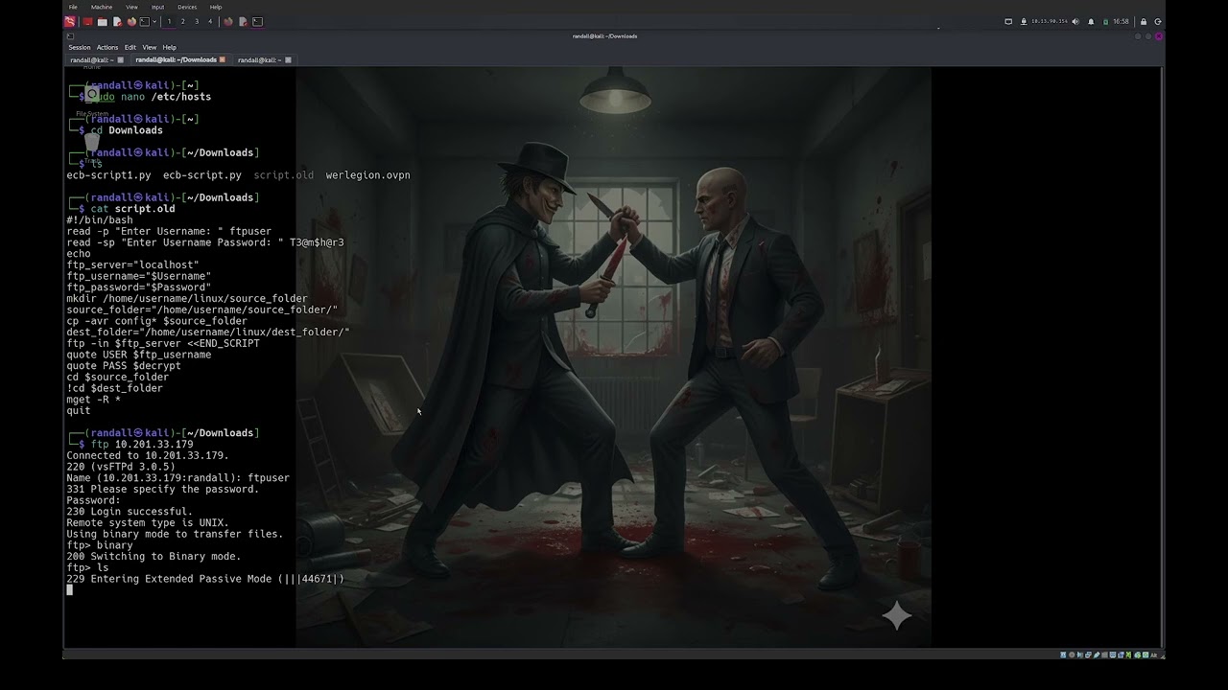
Task: Open the VirtualBox Input menu
Action: coord(157,7)
